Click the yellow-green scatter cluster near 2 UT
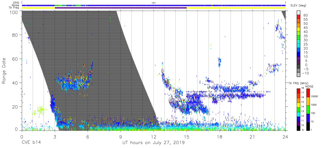Viewport: 321px width, 148px height. (x=40, y=110)
